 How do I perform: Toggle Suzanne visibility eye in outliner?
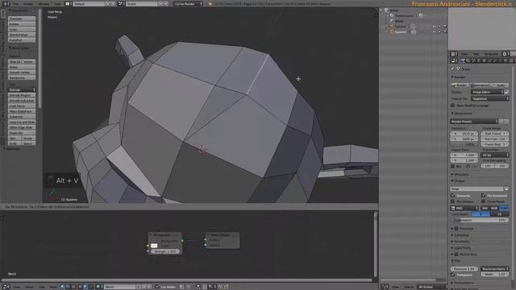pos(435,32)
